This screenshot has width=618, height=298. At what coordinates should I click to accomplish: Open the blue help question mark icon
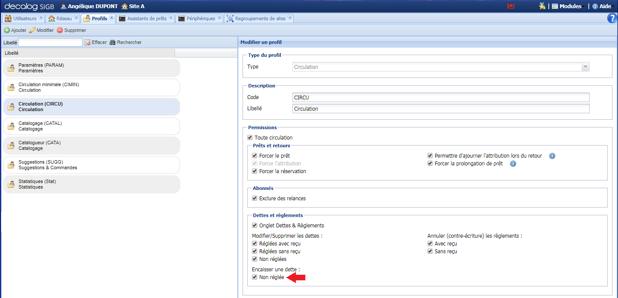(612, 18)
